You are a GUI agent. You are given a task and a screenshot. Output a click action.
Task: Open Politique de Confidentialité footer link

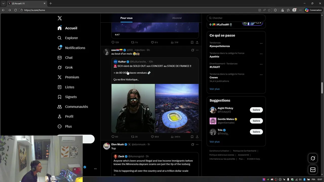click(245, 151)
